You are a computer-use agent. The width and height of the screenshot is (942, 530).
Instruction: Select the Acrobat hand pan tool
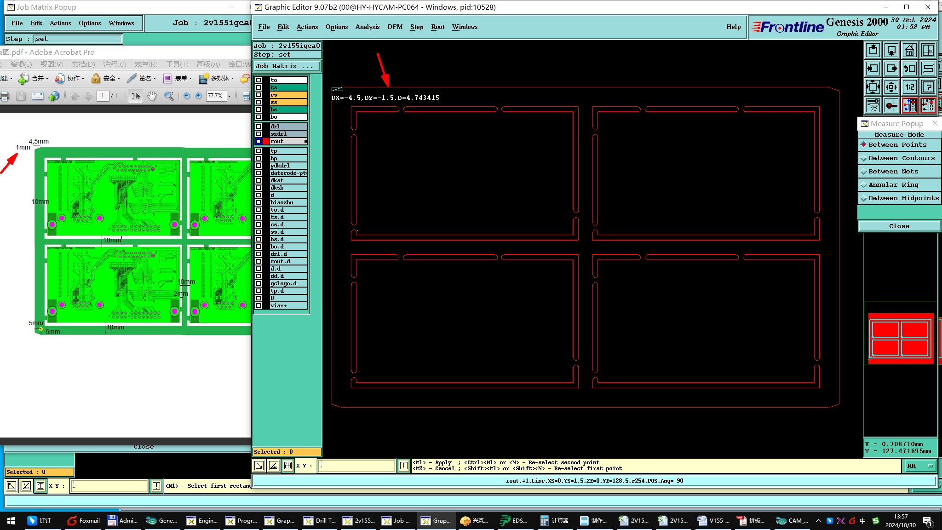click(152, 96)
